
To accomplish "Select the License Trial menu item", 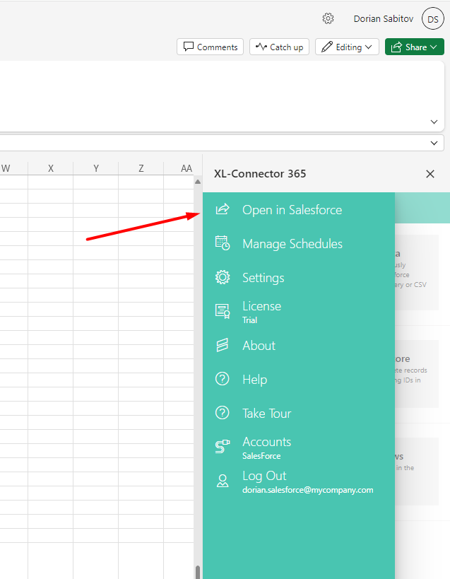I will point(299,312).
